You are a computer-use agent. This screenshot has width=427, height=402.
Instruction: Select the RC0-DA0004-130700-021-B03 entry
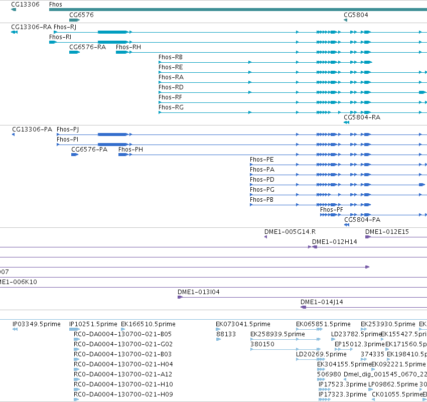[x=123, y=354]
